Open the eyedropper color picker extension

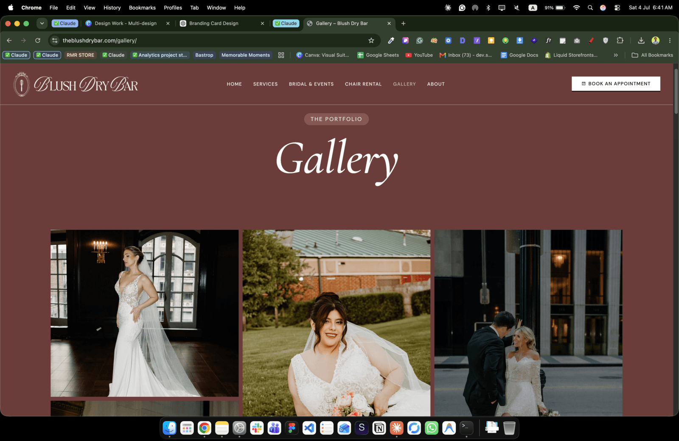tap(391, 40)
